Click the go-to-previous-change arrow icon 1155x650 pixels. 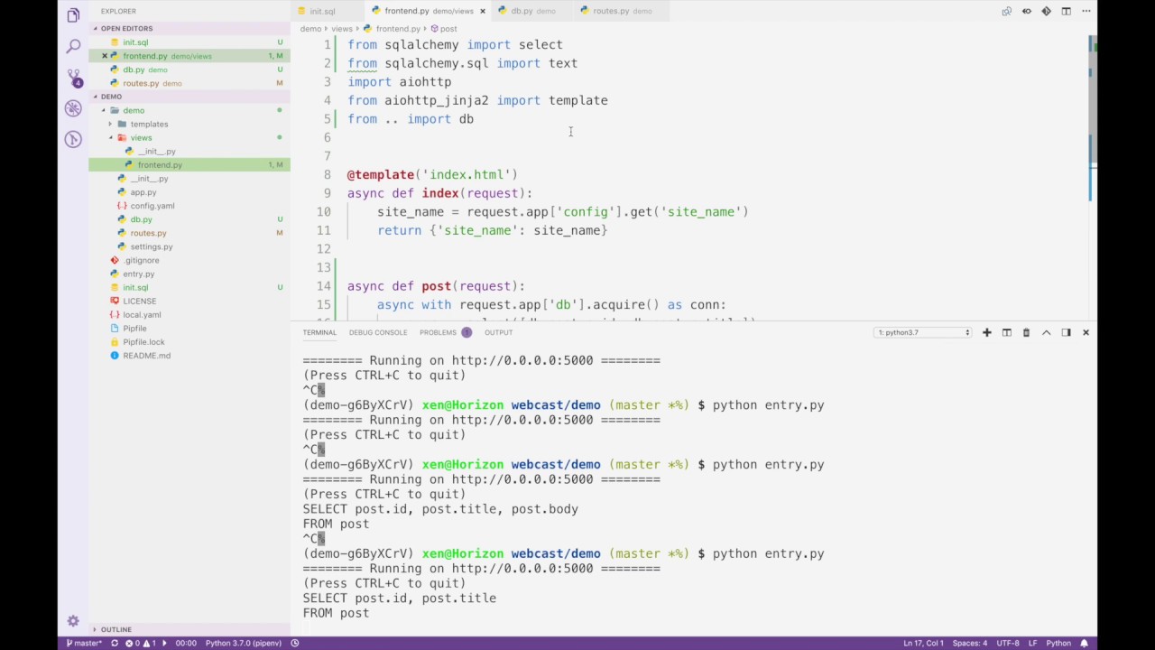click(1026, 12)
